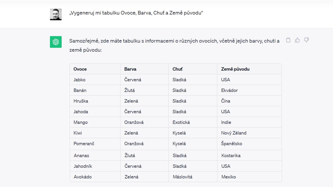The image size is (333, 187).
Task: Click the Nový Zéland cell
Action: pyautogui.click(x=234, y=133)
